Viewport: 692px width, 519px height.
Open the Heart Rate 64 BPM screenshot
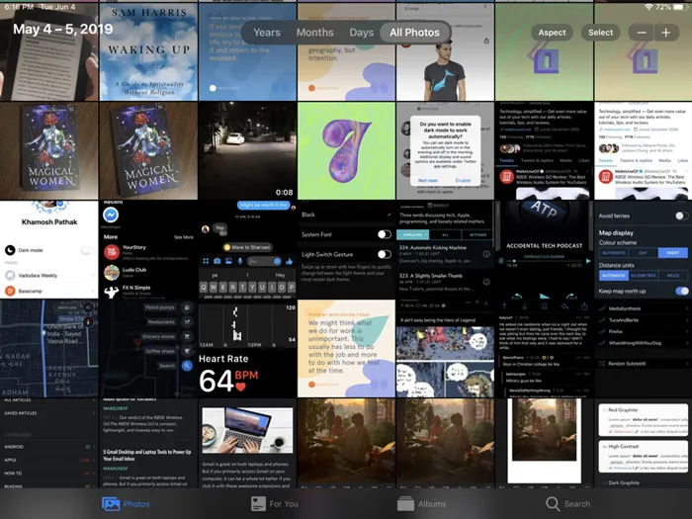pos(247,374)
